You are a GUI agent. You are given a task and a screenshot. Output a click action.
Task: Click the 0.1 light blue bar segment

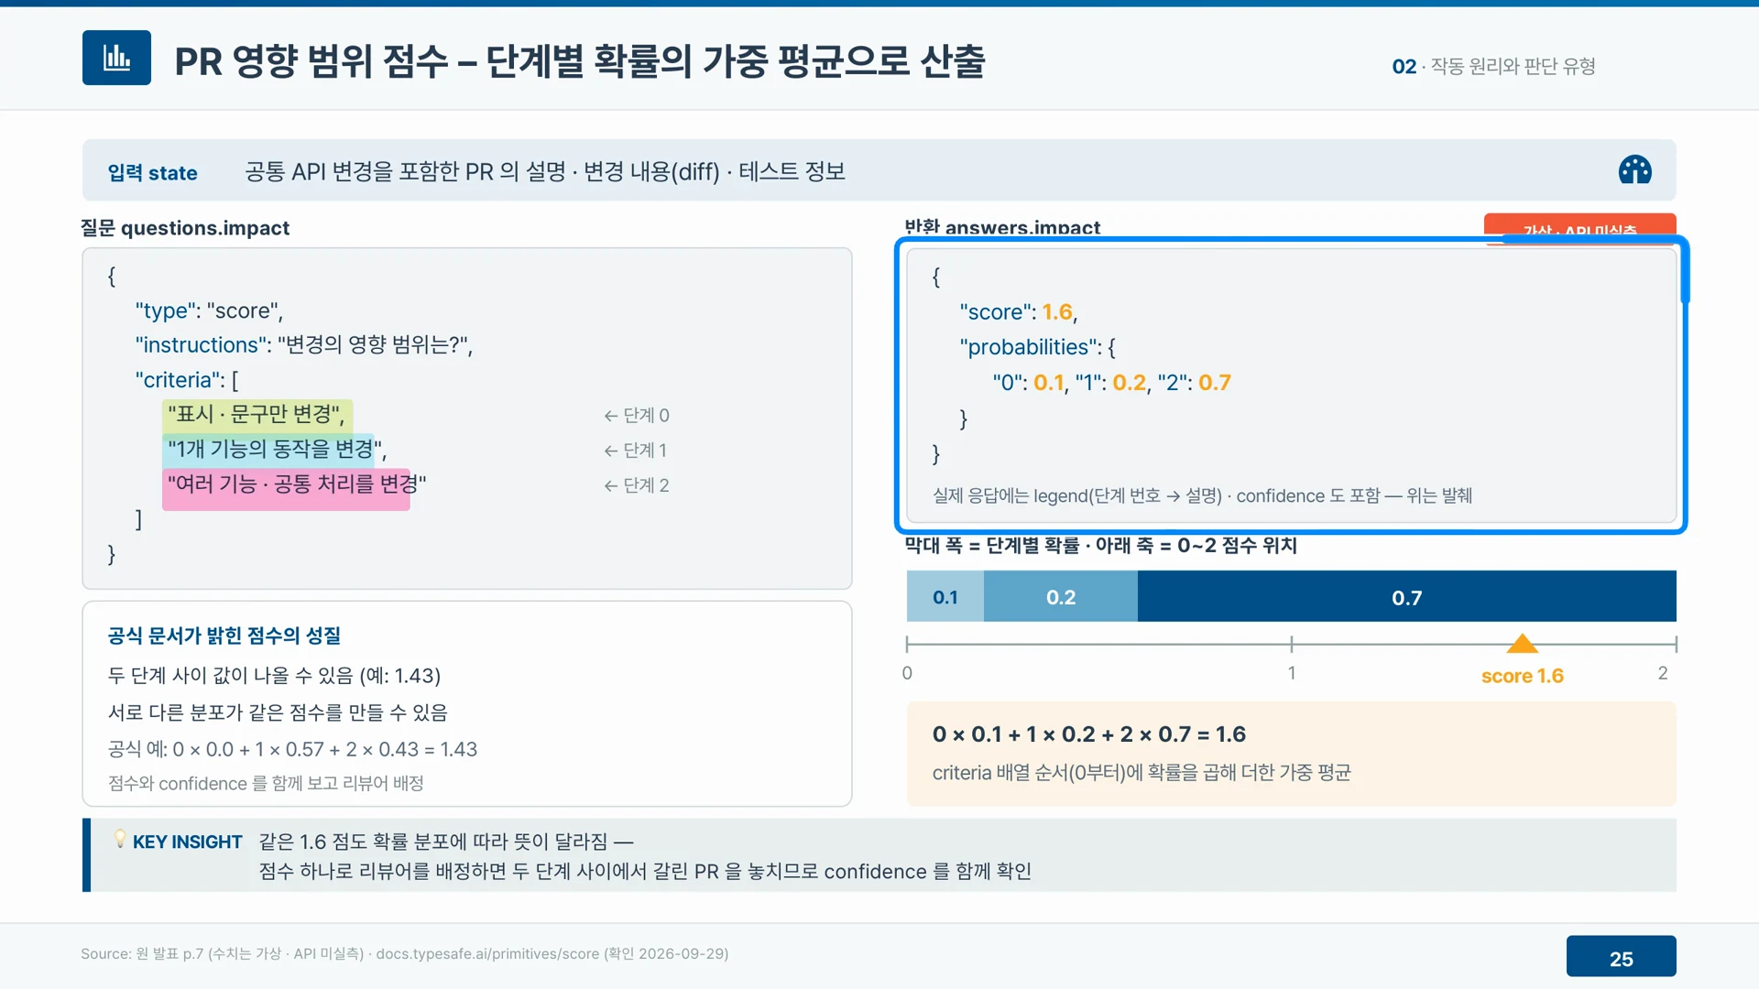(x=945, y=597)
